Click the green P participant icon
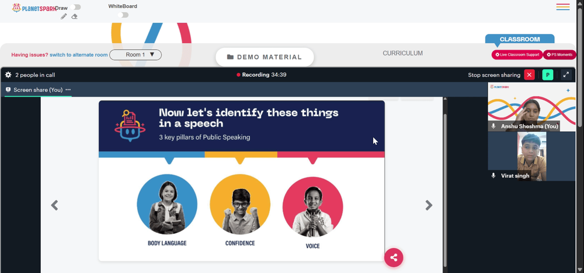This screenshot has width=584, height=273. click(548, 75)
